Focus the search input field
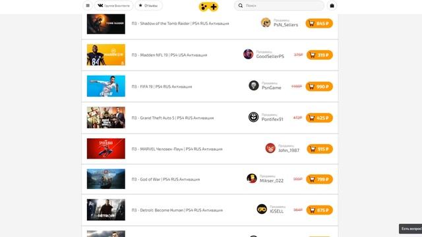This screenshot has width=422, height=237. (x=284, y=5)
